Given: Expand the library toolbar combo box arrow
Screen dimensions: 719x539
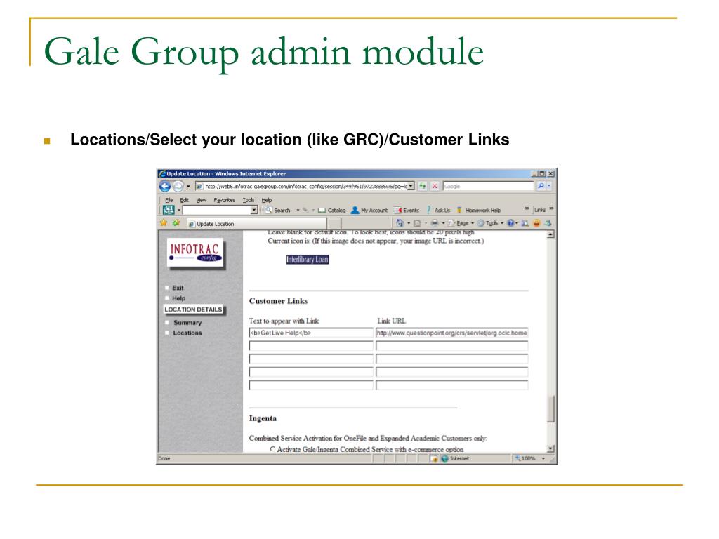Looking at the screenshot, I should tap(254, 210).
